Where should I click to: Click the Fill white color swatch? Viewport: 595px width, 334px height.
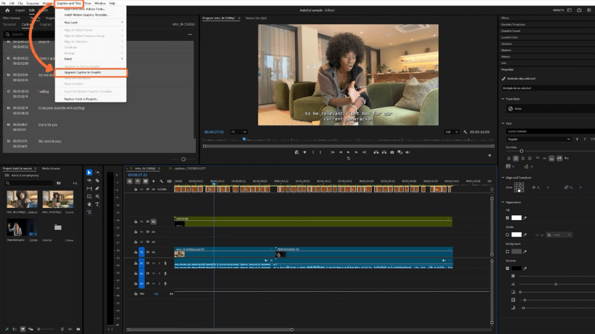pyautogui.click(x=516, y=218)
